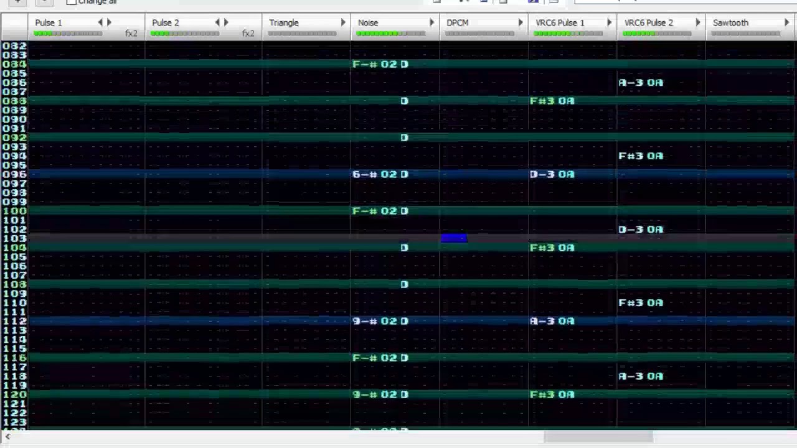The width and height of the screenshot is (797, 448).
Task: Select VRC6 Pulse 2 note A-3 0A on row 118
Action: (641, 376)
